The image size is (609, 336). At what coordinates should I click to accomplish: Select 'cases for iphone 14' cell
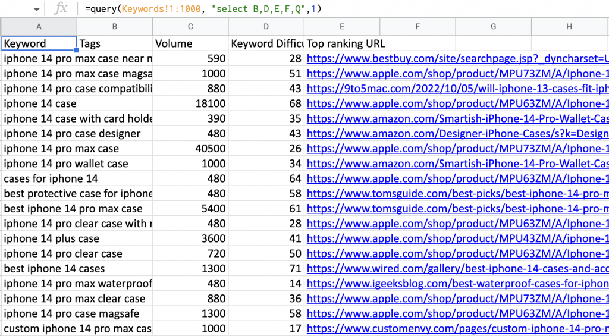tap(51, 178)
